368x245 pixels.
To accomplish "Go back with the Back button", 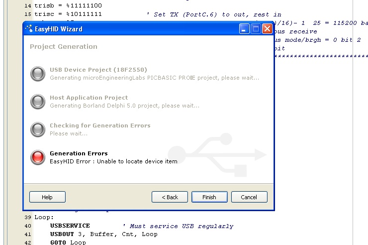I will point(170,197).
